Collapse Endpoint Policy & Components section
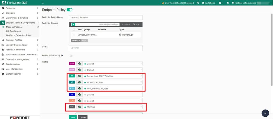Screen dimensions: 273x119 click(38, 23)
